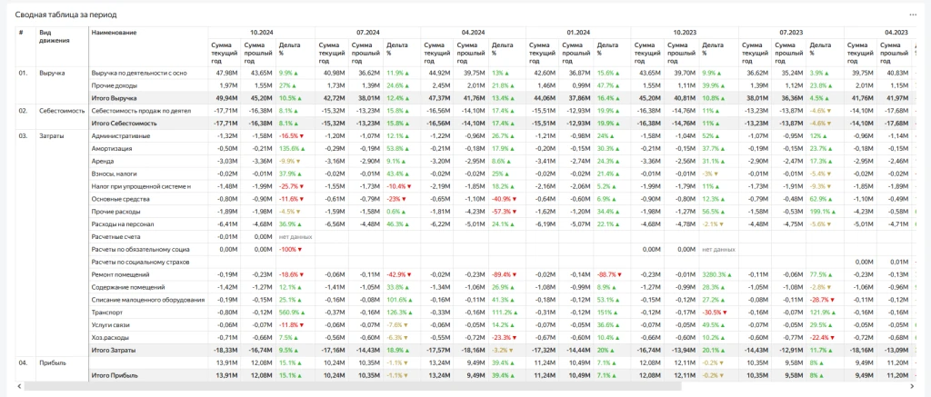This screenshot has width=931, height=397.
Task: Click the 'Наименование' column header
Action: coord(115,33)
